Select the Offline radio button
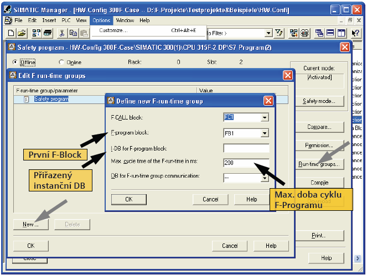This screenshot has width=367, height=275. 15,62
